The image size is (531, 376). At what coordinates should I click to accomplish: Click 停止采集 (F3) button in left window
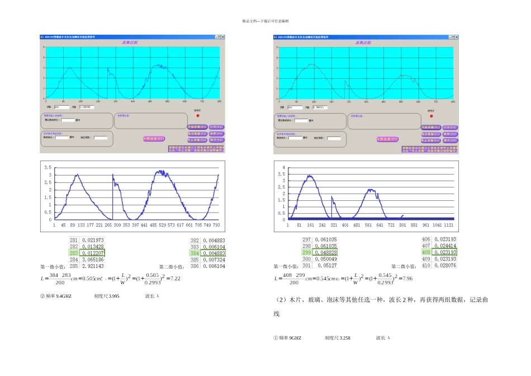pyautogui.click(x=197, y=140)
